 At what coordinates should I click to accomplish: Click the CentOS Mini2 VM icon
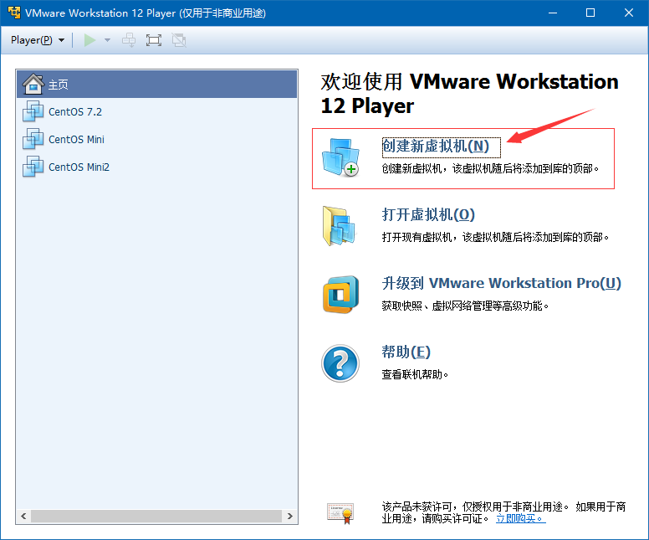[x=33, y=166]
